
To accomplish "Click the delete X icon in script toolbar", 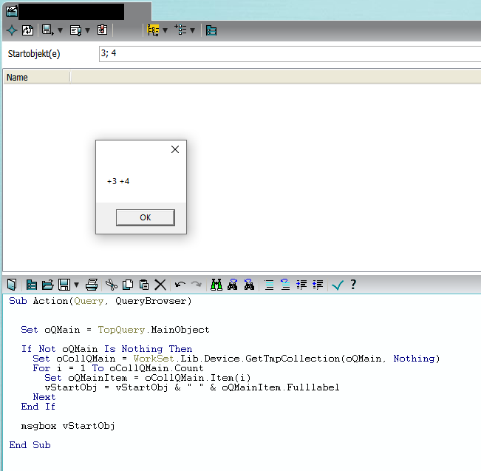I will click(x=160, y=285).
